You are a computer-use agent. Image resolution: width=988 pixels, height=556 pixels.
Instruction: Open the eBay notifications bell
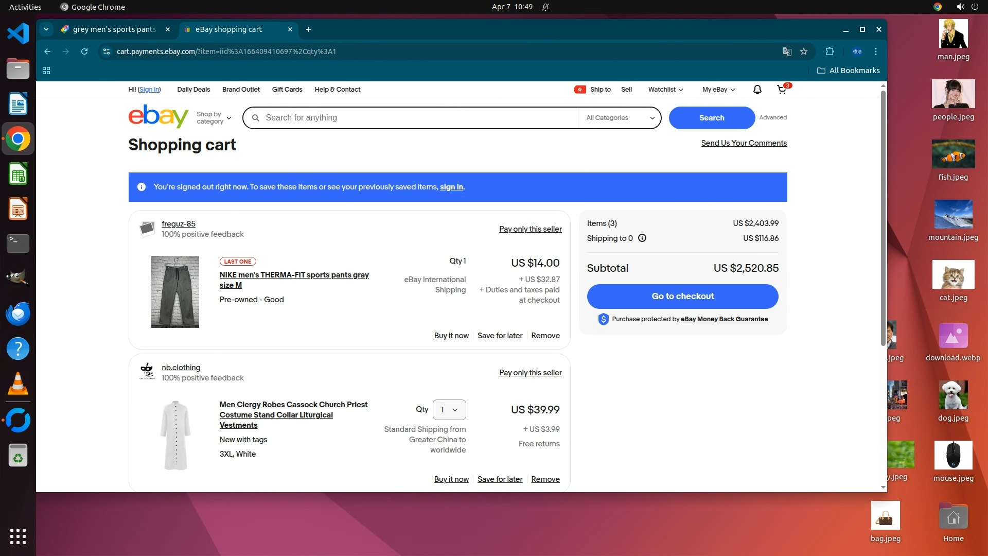point(757,90)
